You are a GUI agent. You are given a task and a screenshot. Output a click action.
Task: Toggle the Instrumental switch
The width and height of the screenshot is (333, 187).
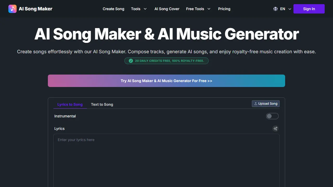point(272,116)
